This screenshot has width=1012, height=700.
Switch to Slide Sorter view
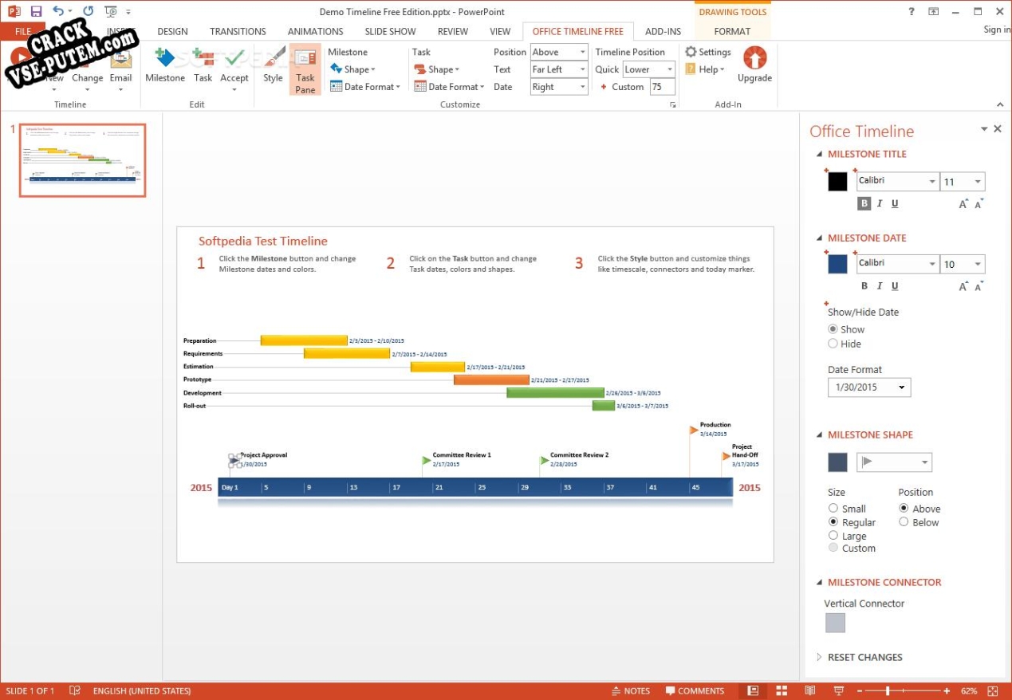(782, 690)
